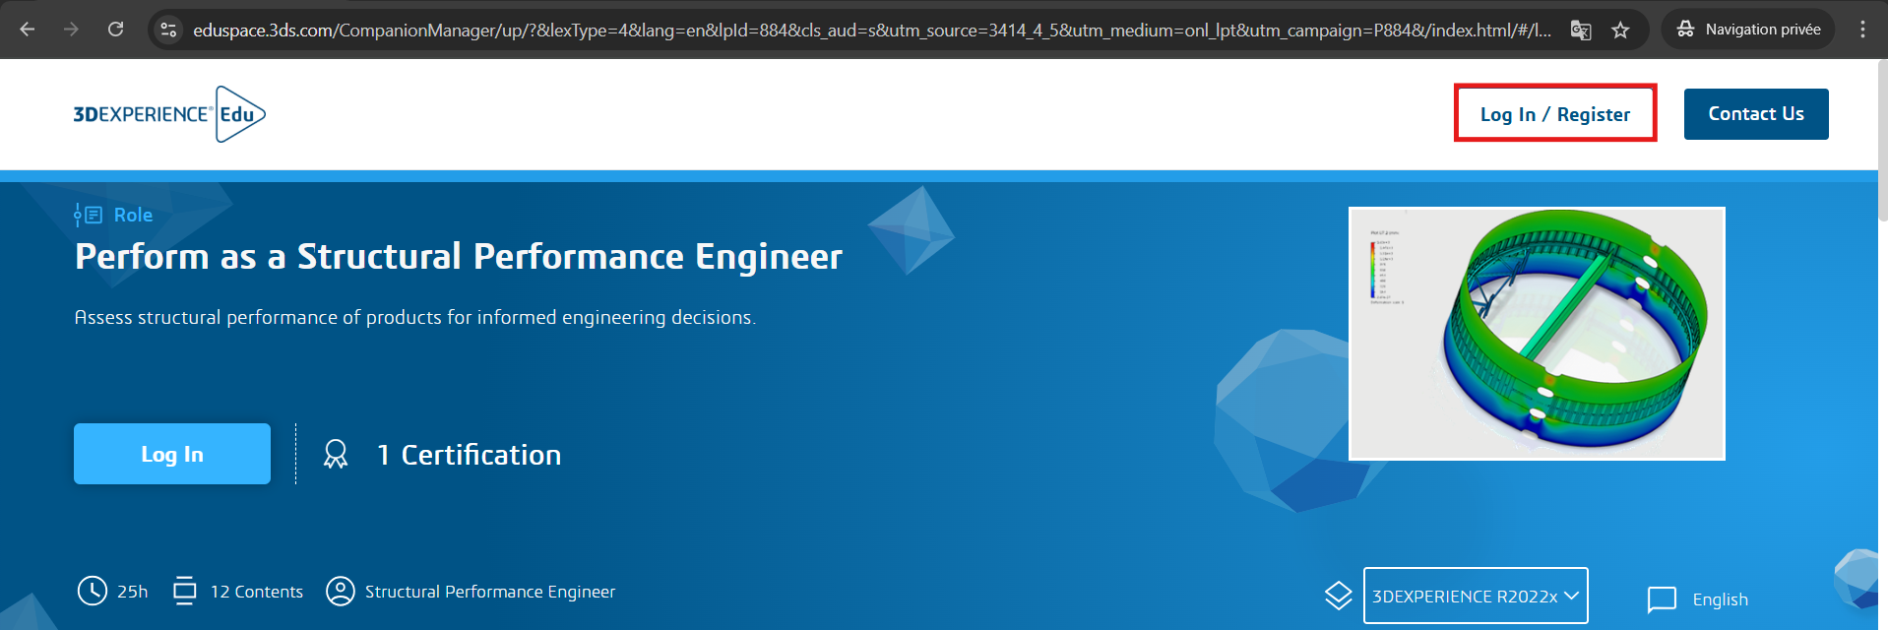Click 'Structural Performance Engineer' role text at bottom
Viewport: 1888px width, 630px height.
pyautogui.click(x=490, y=592)
